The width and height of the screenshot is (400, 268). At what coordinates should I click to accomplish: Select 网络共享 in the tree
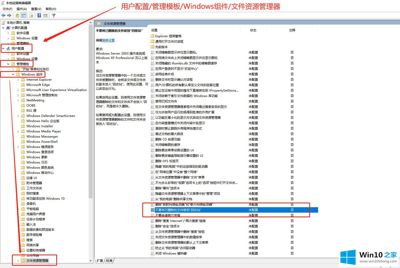[x=33, y=245]
